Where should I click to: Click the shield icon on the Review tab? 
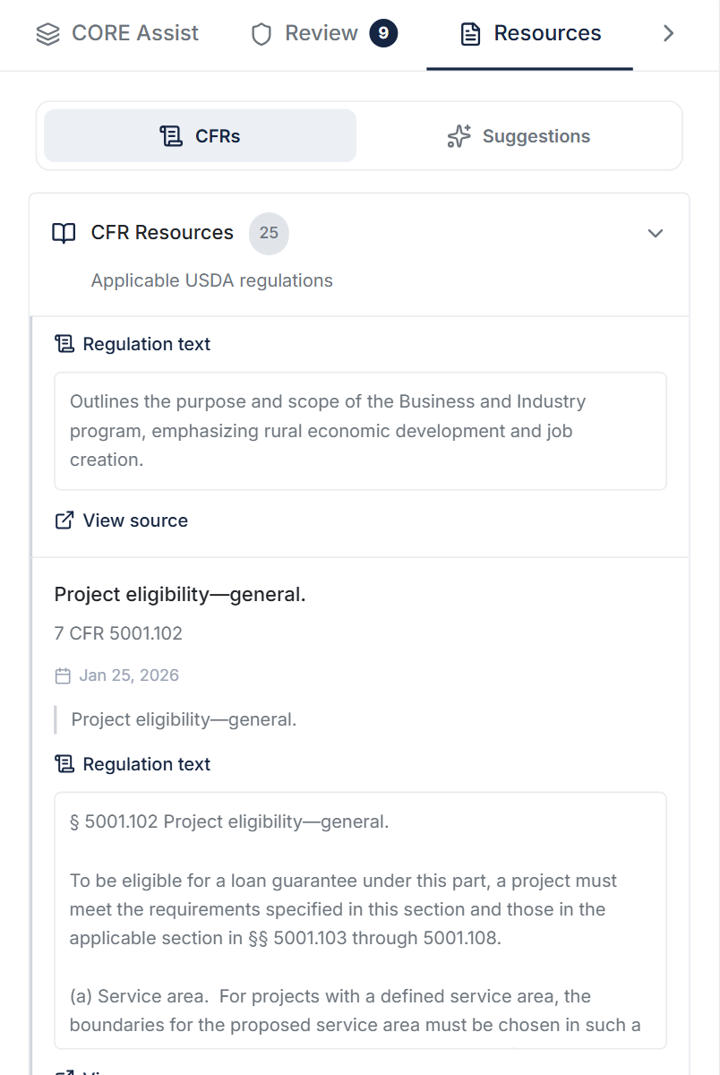click(260, 33)
